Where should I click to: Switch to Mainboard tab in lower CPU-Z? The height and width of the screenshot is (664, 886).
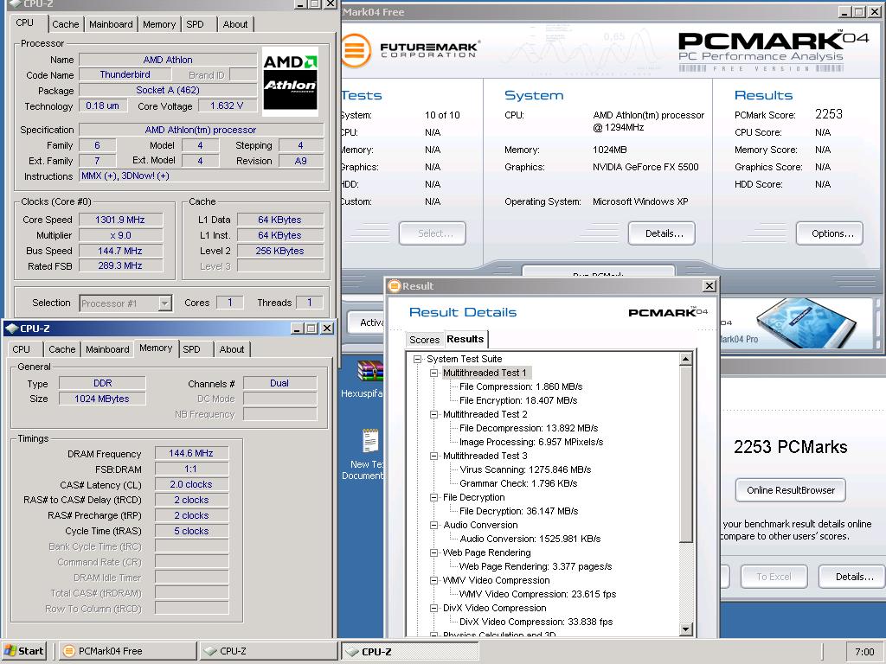point(107,349)
